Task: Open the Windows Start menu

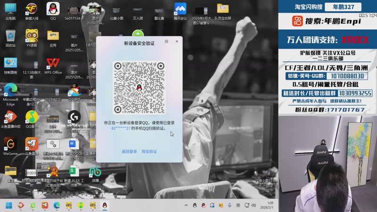Action: [9, 205]
